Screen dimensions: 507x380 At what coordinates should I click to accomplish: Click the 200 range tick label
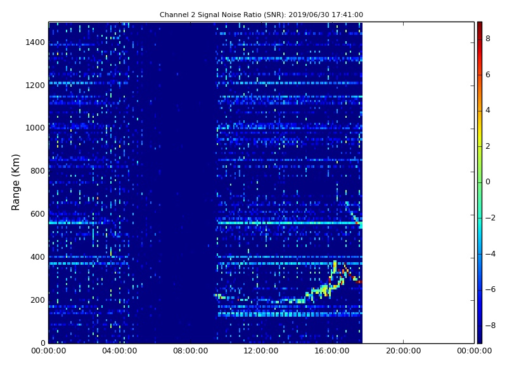coord(37,300)
